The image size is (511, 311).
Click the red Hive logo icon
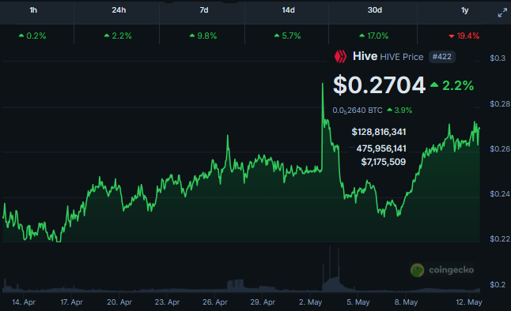click(340, 57)
